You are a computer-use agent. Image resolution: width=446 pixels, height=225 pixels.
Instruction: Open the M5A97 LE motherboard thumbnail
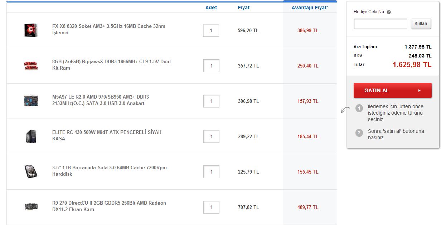tap(31, 101)
